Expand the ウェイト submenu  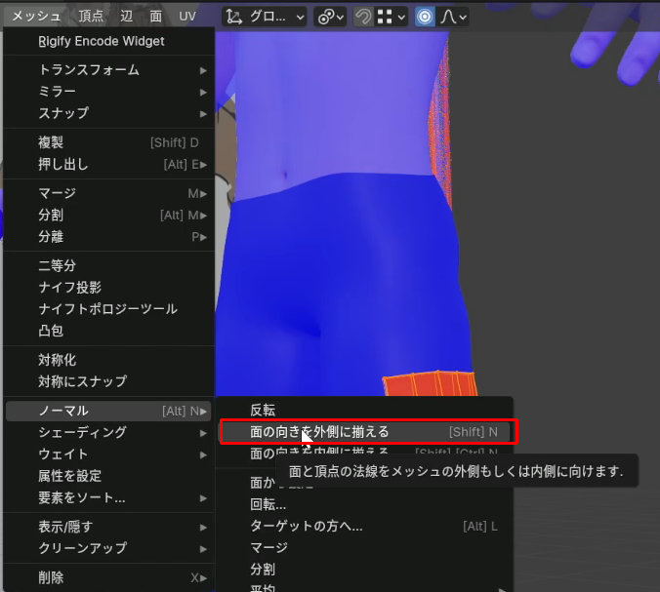coord(109,454)
